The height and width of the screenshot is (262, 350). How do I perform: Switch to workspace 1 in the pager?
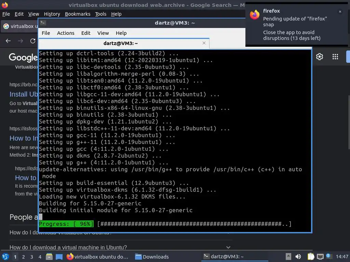(x=15, y=257)
